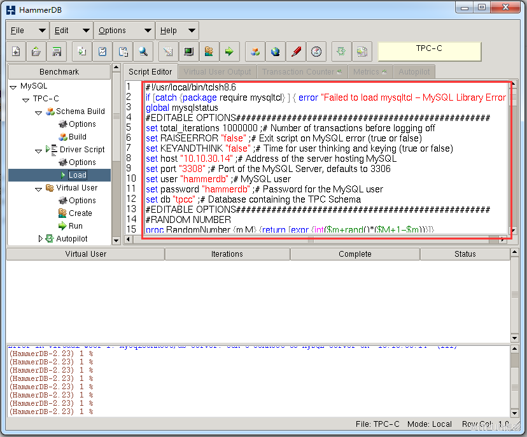Click the console scrollbar up arrow
This screenshot has height=437, width=527.
click(x=514, y=349)
